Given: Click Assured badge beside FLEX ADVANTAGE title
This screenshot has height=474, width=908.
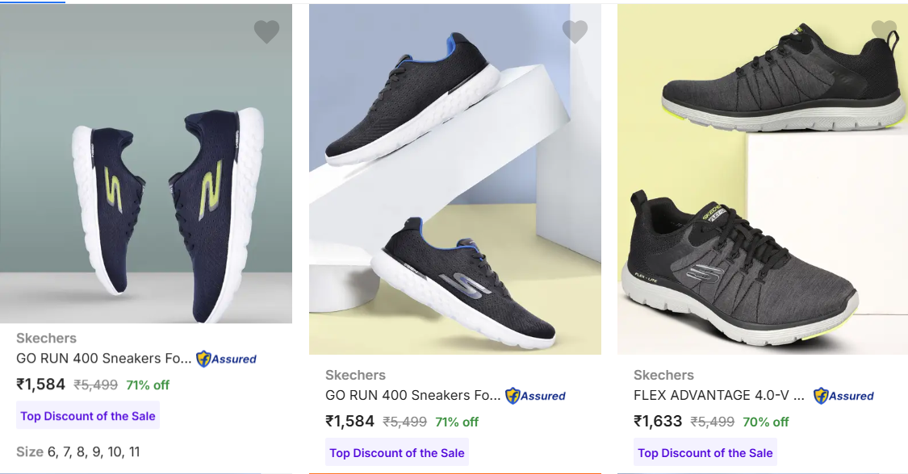Looking at the screenshot, I should click(843, 396).
